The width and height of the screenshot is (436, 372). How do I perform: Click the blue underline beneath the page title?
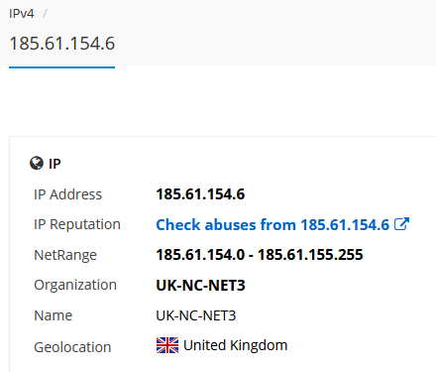(61, 67)
